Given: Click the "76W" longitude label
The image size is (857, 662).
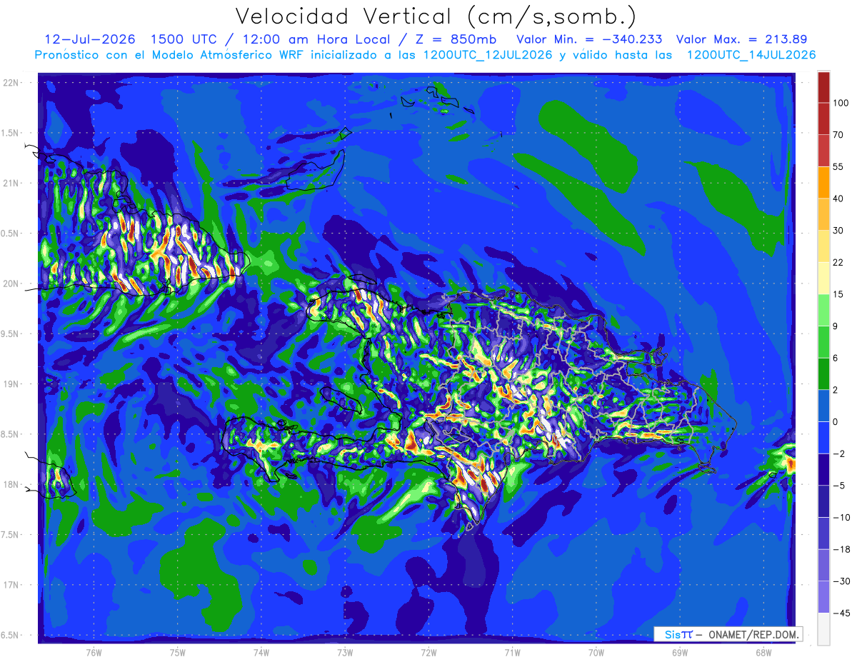Looking at the screenshot, I should point(94,652).
